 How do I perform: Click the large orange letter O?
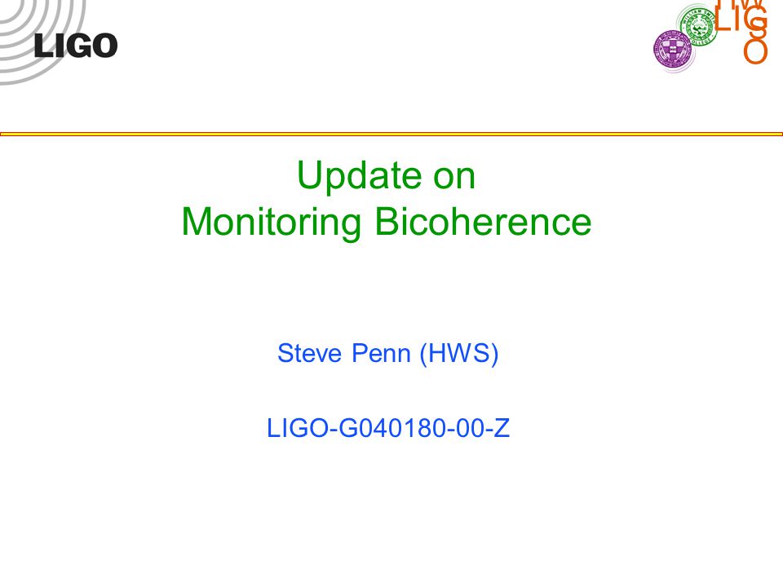[755, 51]
